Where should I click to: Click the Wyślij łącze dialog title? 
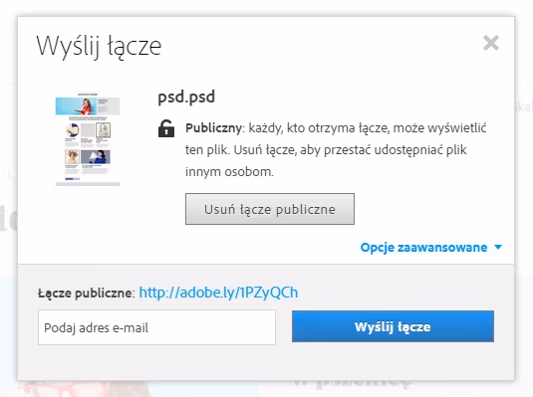pyautogui.click(x=99, y=47)
